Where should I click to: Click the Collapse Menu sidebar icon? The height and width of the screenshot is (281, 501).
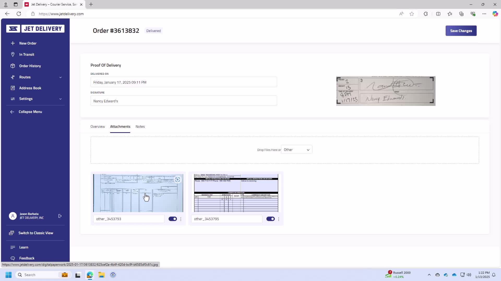click(x=12, y=112)
